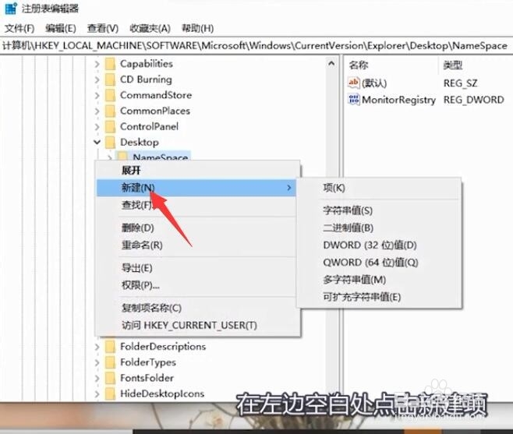513x434 pixels.
Task: Select the Capabilities tree label
Action: click(147, 64)
